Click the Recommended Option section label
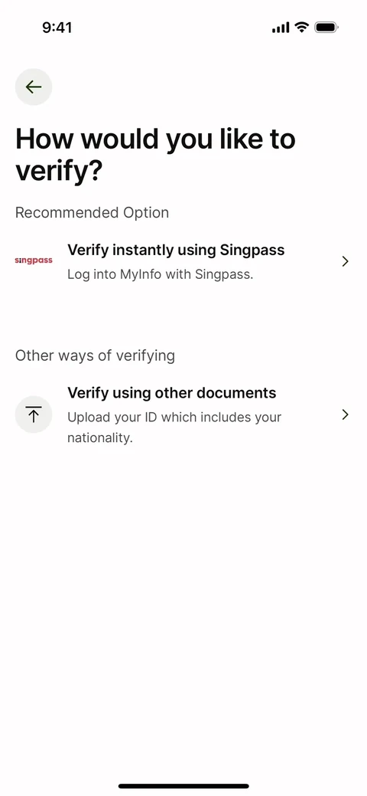 pos(92,213)
